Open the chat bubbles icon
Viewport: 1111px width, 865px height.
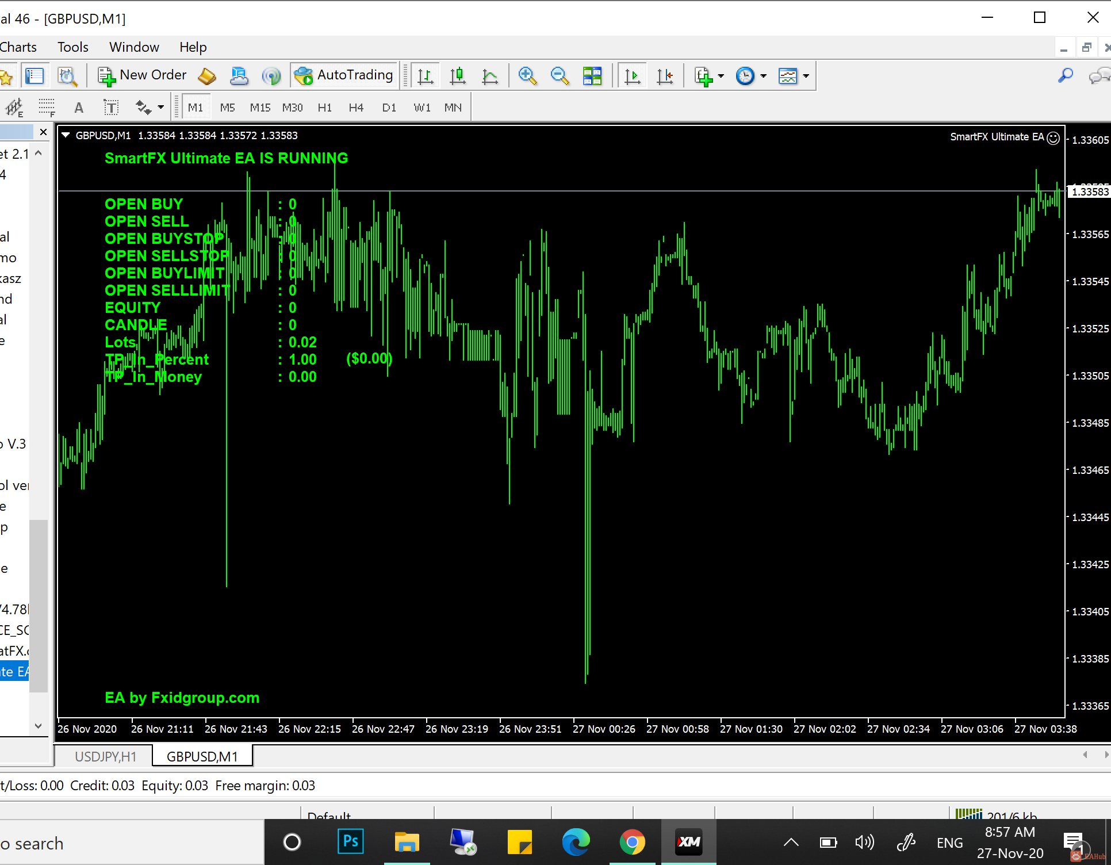1099,75
